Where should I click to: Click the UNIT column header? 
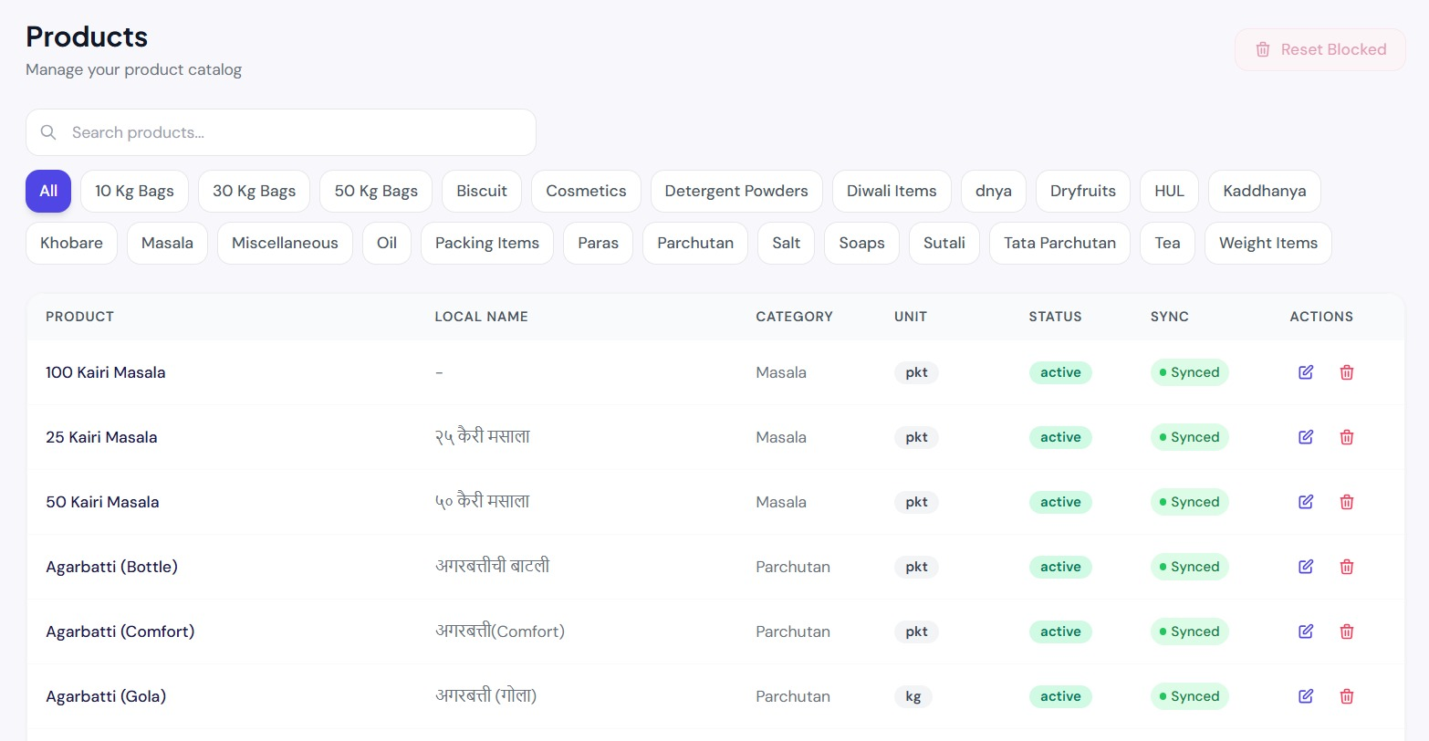[910, 317]
